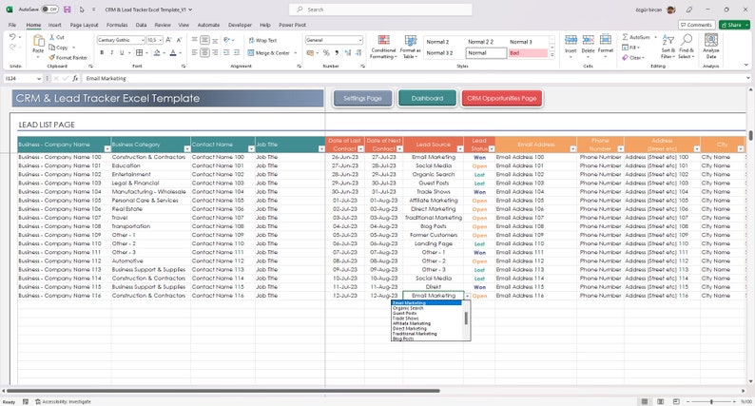Image resolution: width=755 pixels, height=406 pixels.
Task: Open the Home ribbon tab
Action: (33, 25)
